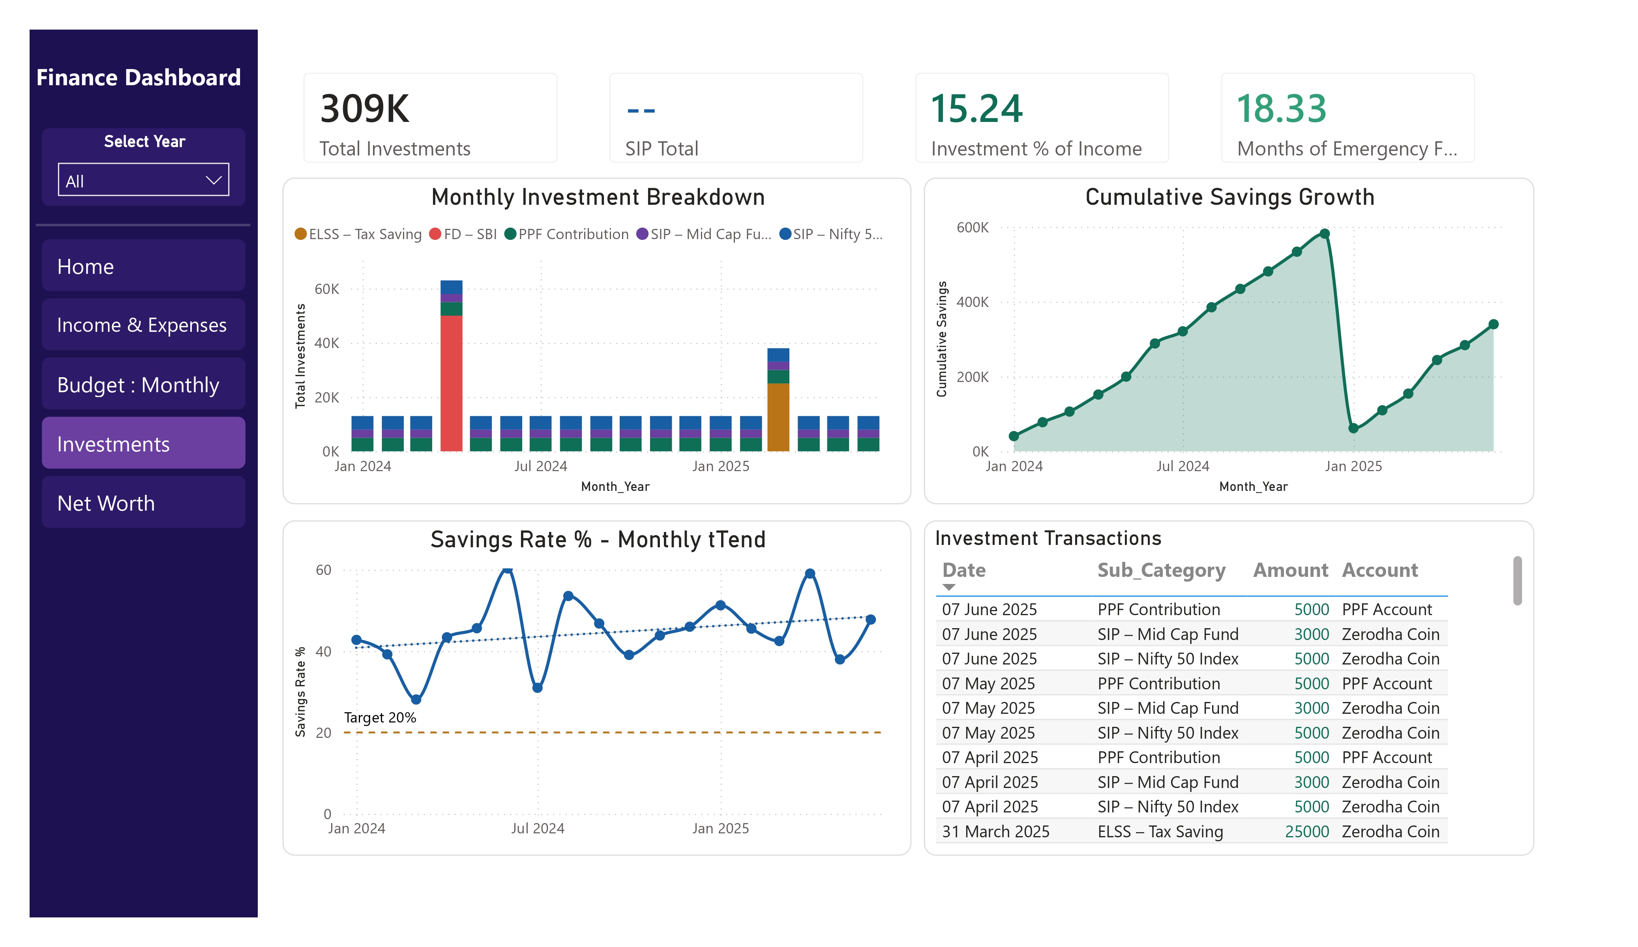Screen dimensions: 1638x947
Task: Click the SIP – Mid Cap Fund legend marker
Action: [x=642, y=234]
